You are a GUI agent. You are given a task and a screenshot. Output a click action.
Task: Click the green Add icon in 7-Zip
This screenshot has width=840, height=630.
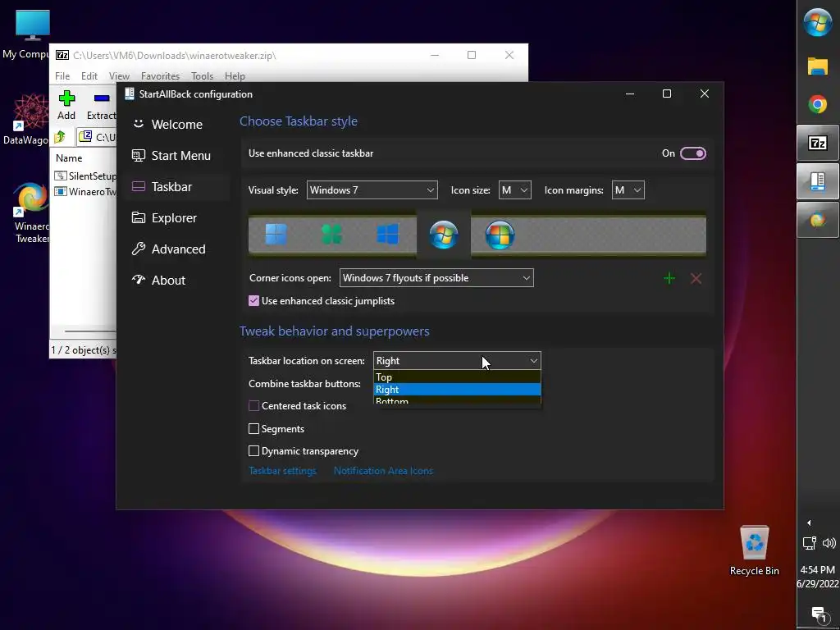[66, 98]
